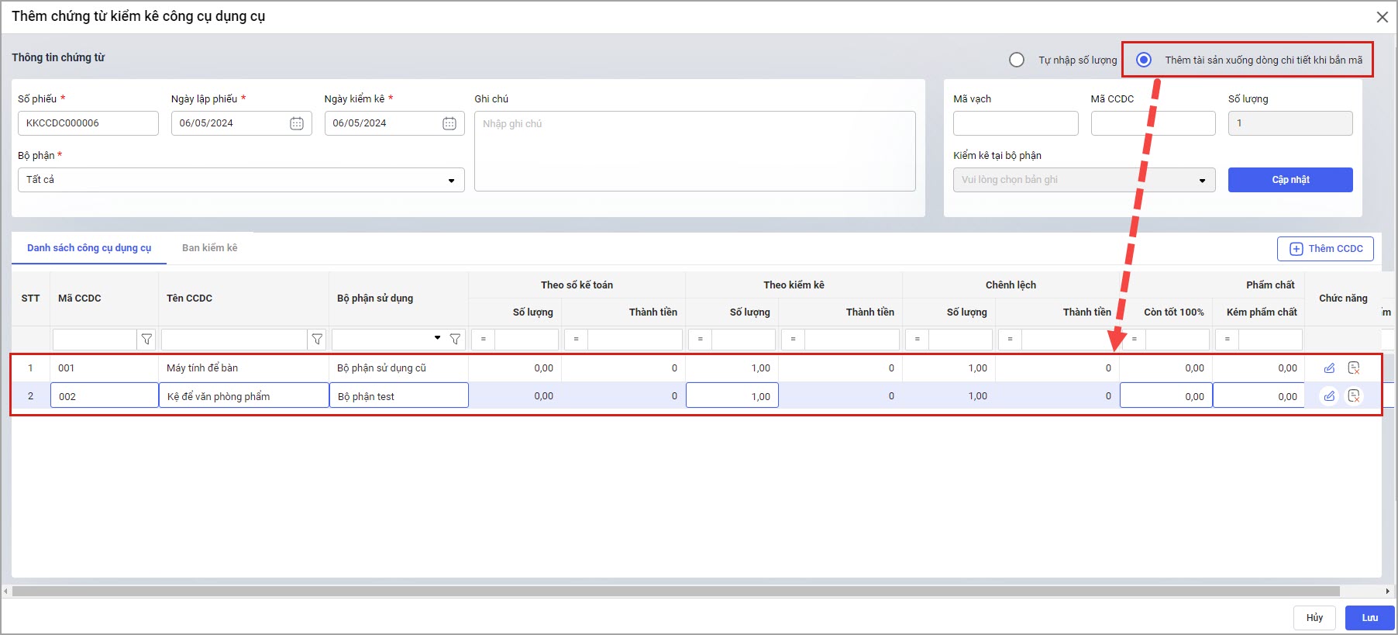Click edit icon for Kệ để văn phòng phẩm
The image size is (1398, 635).
1329,396
